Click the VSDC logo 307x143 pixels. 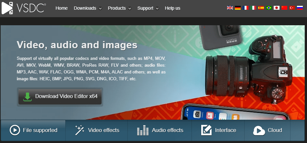tap(24, 8)
